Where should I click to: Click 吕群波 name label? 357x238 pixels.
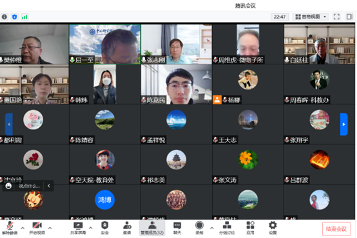click(x=299, y=180)
